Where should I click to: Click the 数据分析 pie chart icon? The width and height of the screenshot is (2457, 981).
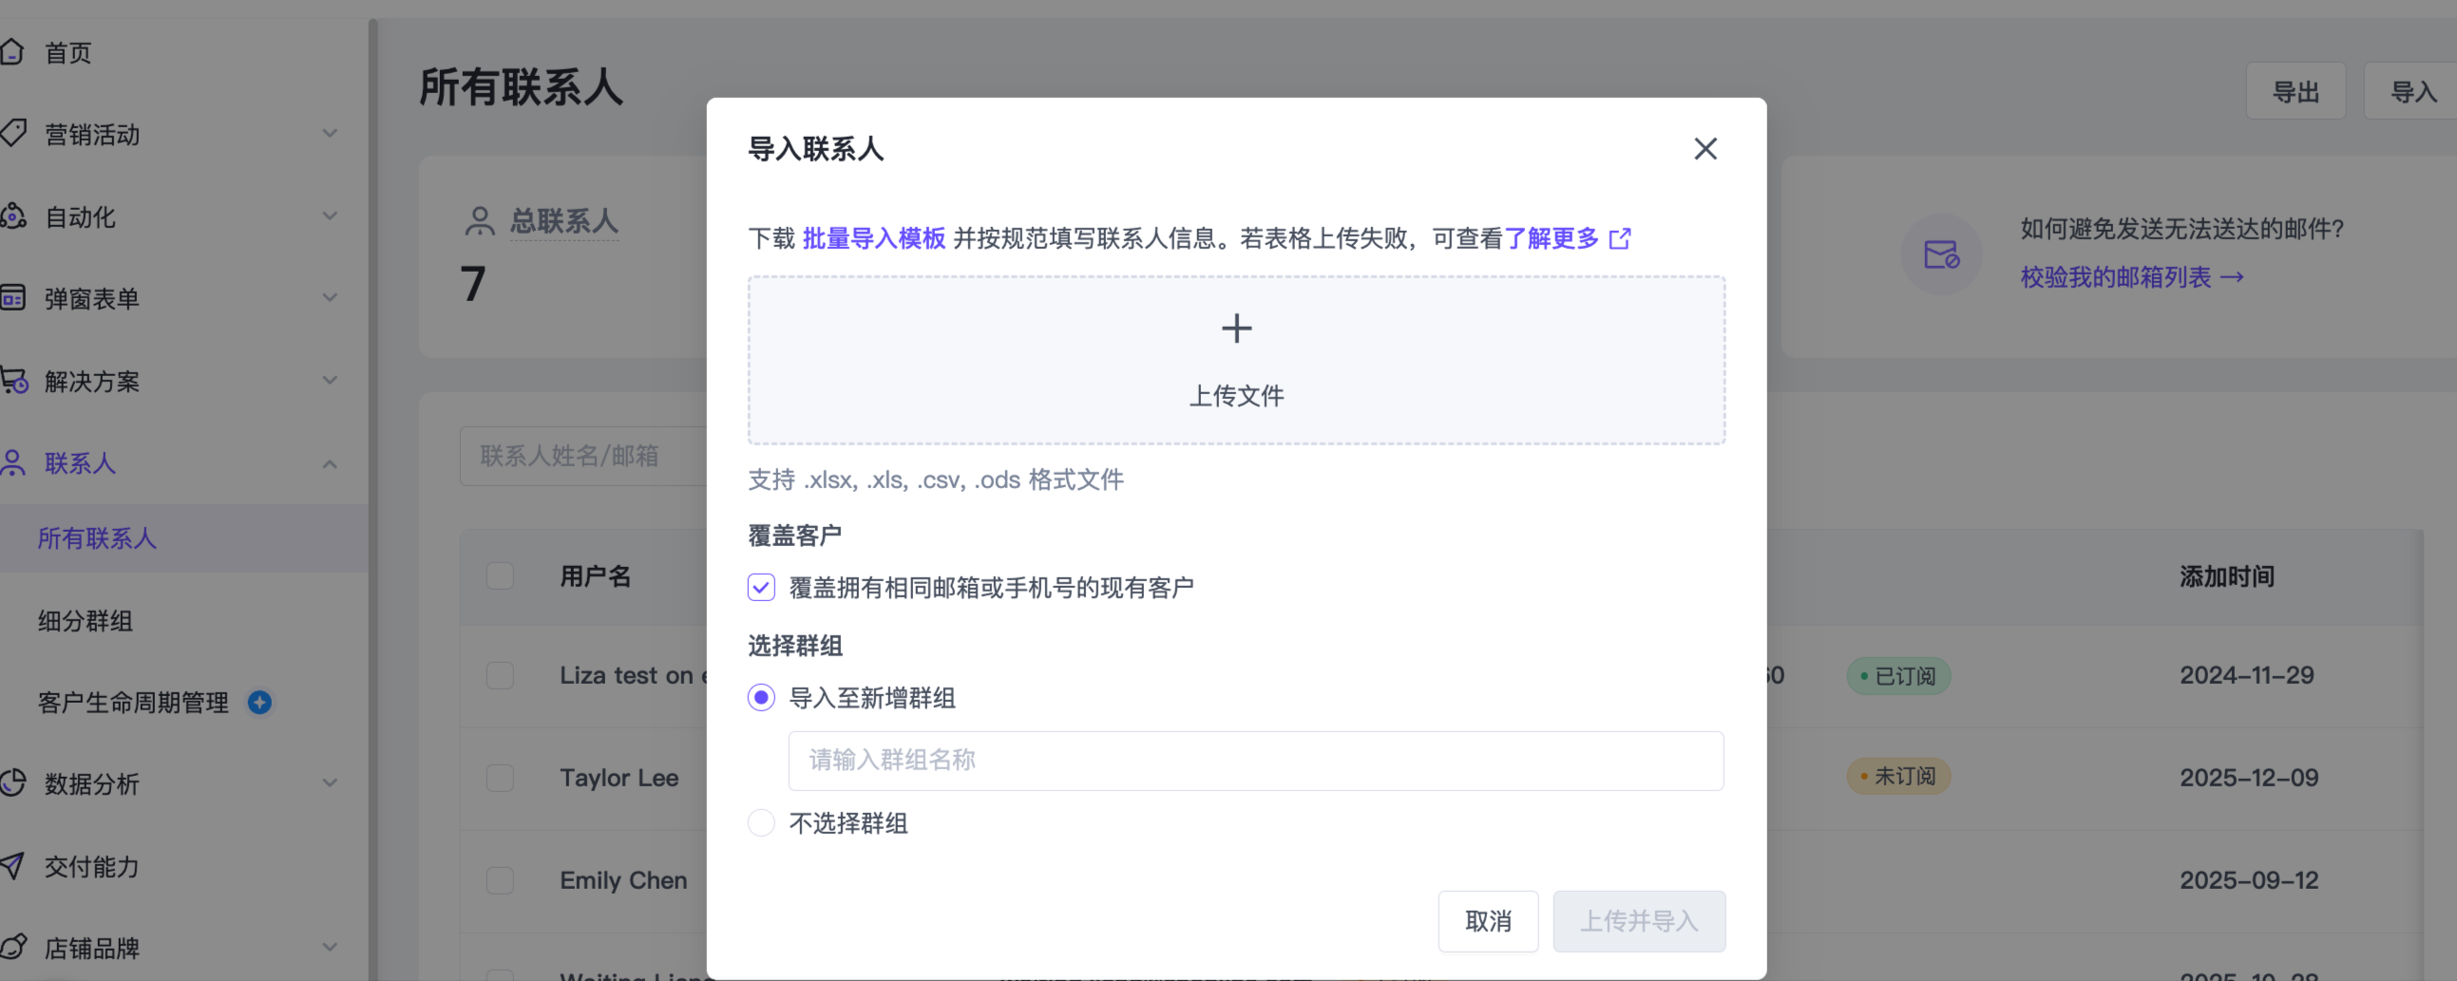(12, 783)
